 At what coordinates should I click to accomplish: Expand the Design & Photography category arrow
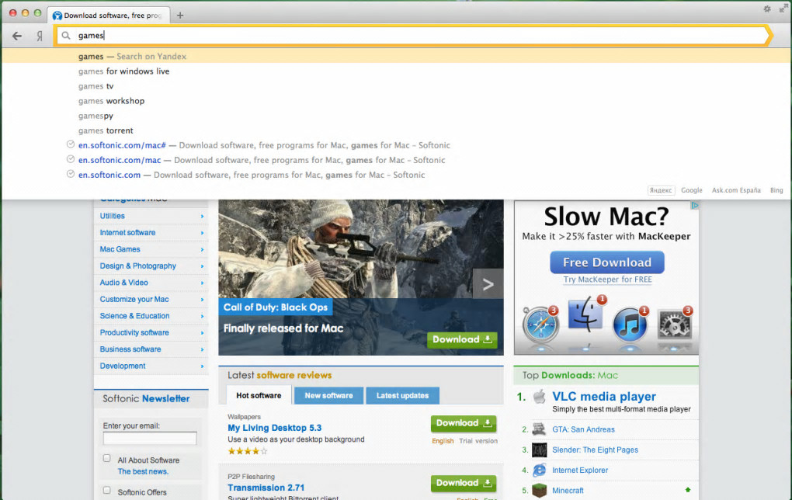pos(202,266)
